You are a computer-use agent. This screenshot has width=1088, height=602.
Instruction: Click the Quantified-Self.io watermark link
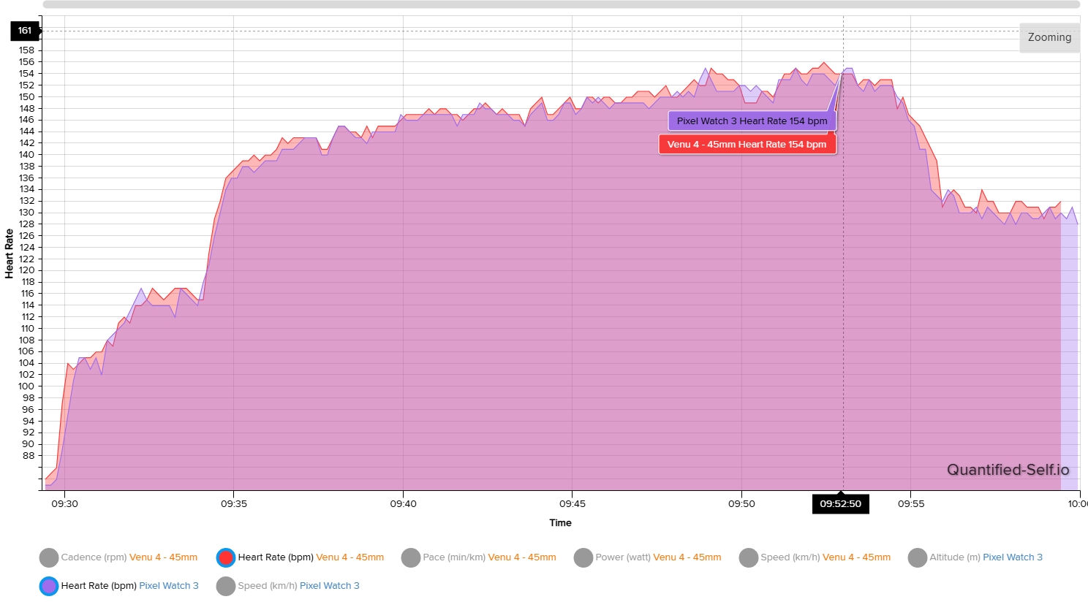[x=1008, y=470]
